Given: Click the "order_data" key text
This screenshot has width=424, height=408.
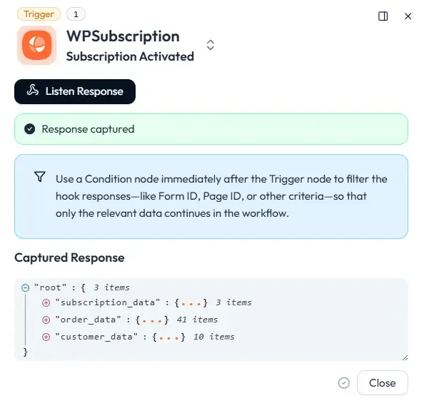Looking at the screenshot, I should (88, 320).
